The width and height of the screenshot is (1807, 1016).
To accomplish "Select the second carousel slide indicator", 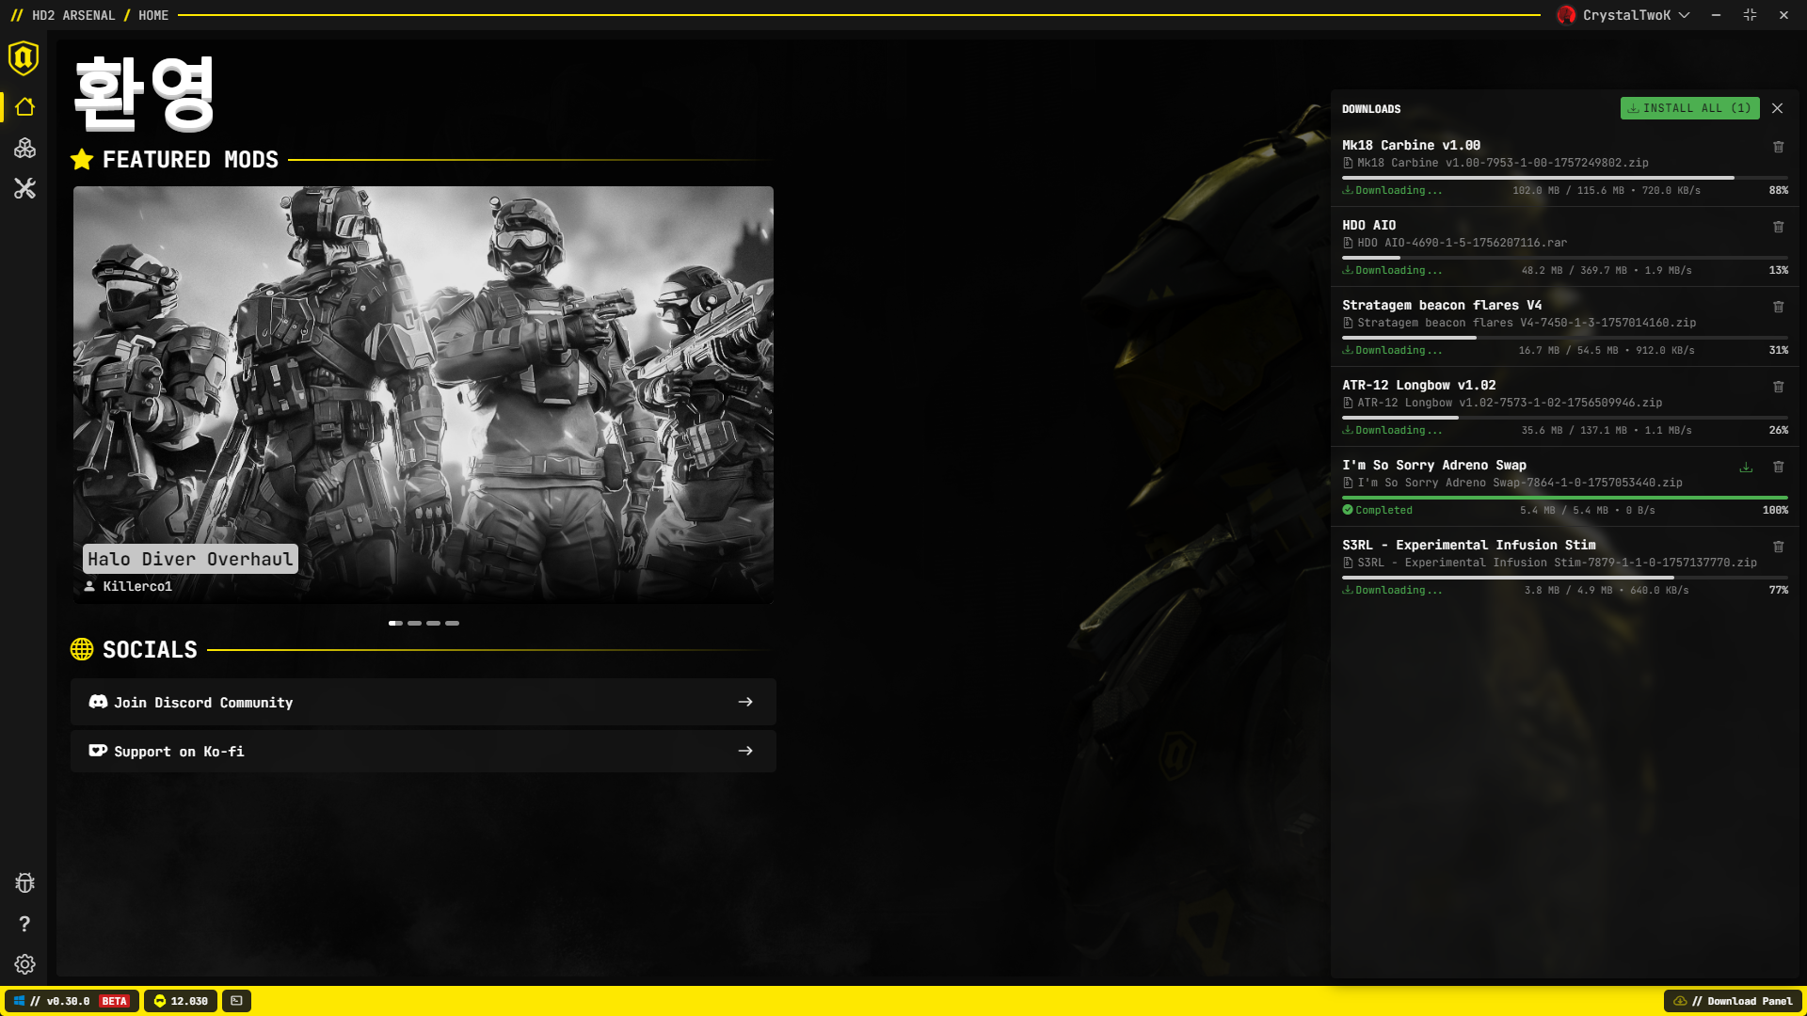I will pyautogui.click(x=414, y=623).
